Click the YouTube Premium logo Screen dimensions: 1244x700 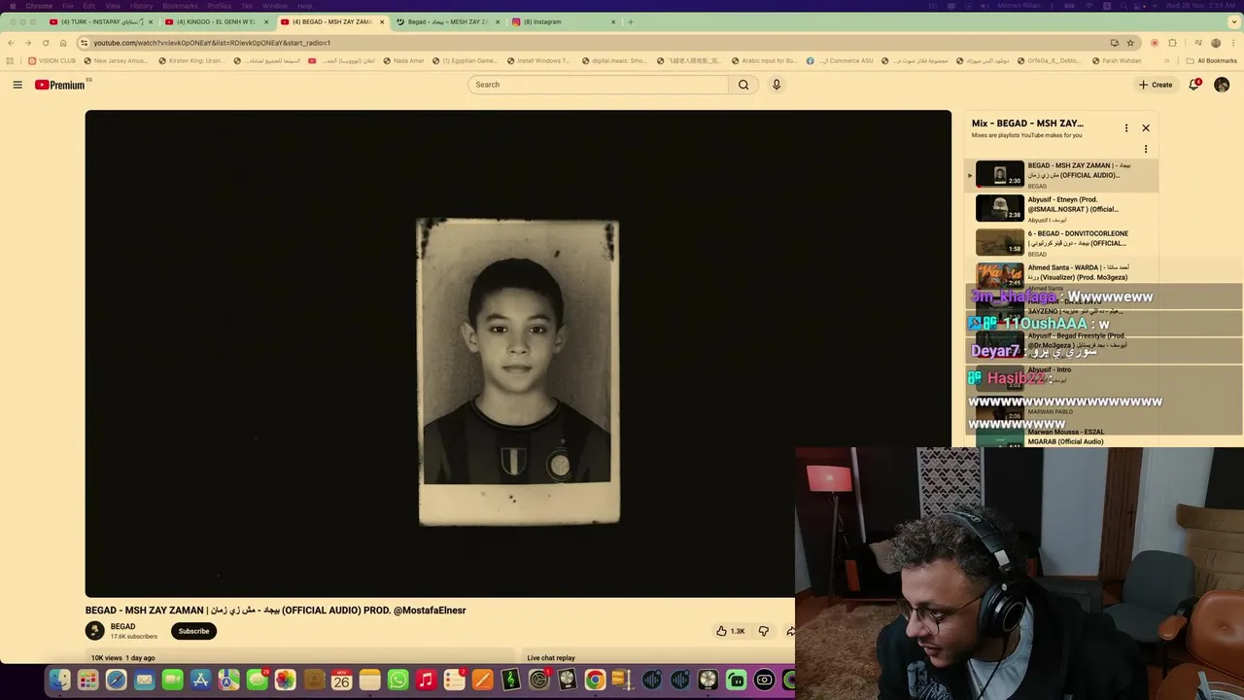pos(60,85)
